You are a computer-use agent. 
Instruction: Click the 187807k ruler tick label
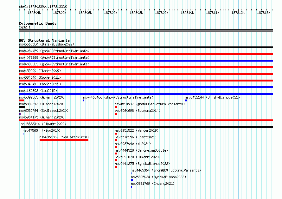pyautogui.click(x=111, y=13)
